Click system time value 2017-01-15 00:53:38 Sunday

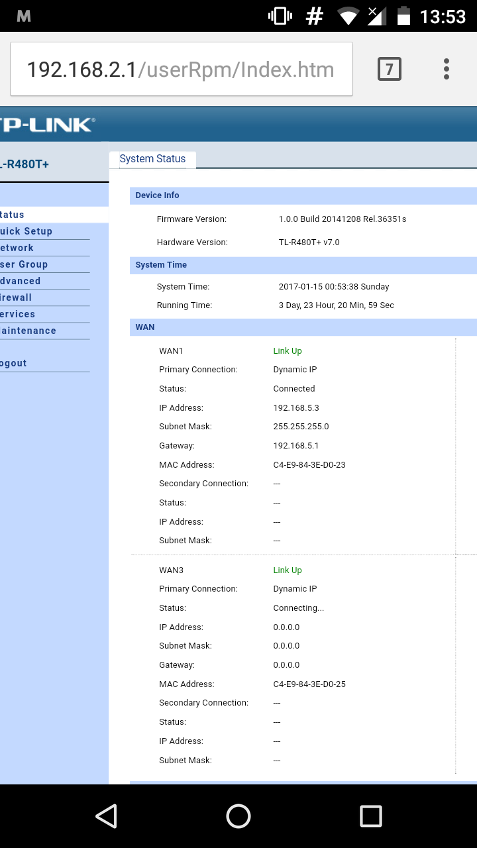(x=334, y=287)
